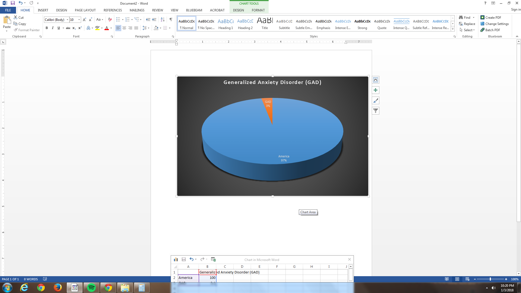Click the Clear All Formatting icon
521x293 pixels.
point(110,20)
